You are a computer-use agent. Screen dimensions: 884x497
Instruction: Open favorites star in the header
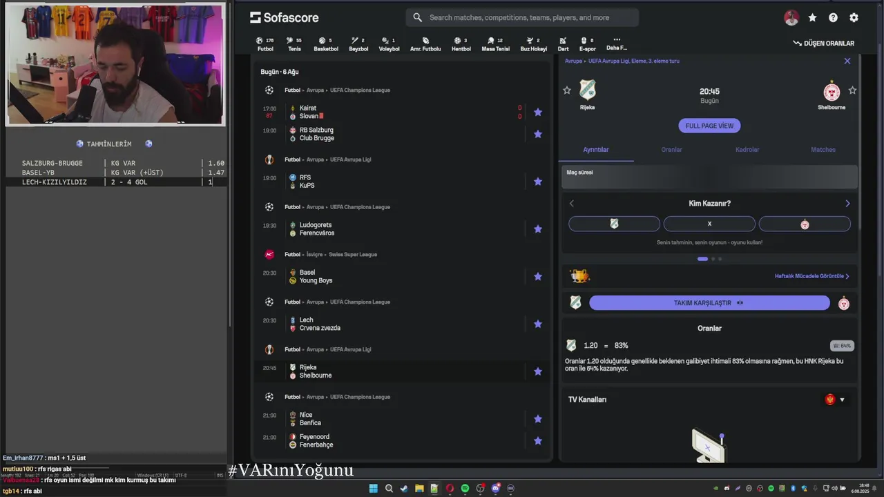(812, 18)
